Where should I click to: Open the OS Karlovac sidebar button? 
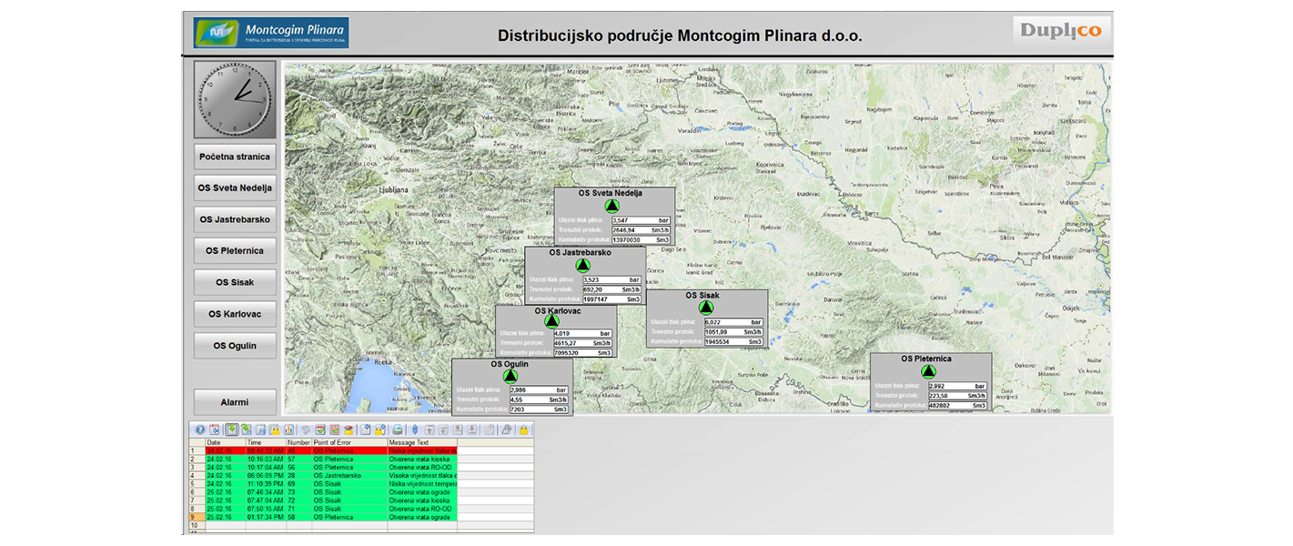pyautogui.click(x=235, y=314)
